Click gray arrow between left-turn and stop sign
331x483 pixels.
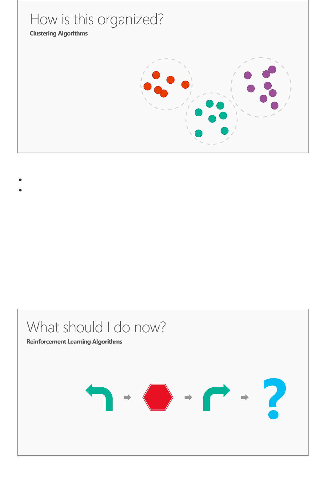coord(127,397)
